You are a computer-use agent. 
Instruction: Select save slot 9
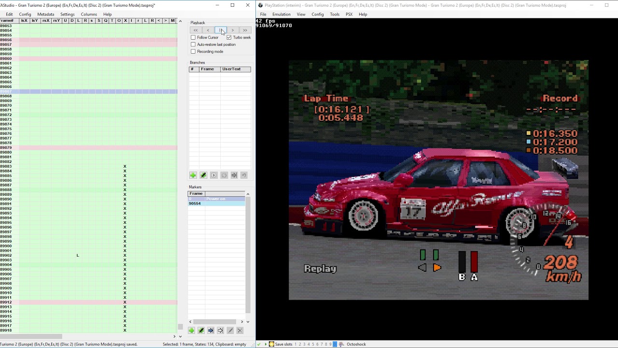point(330,344)
